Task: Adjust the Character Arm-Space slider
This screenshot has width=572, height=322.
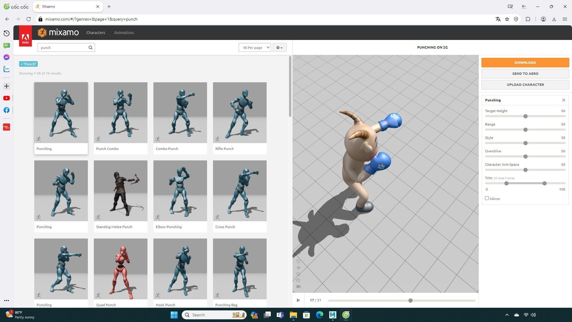Action: coord(526,170)
